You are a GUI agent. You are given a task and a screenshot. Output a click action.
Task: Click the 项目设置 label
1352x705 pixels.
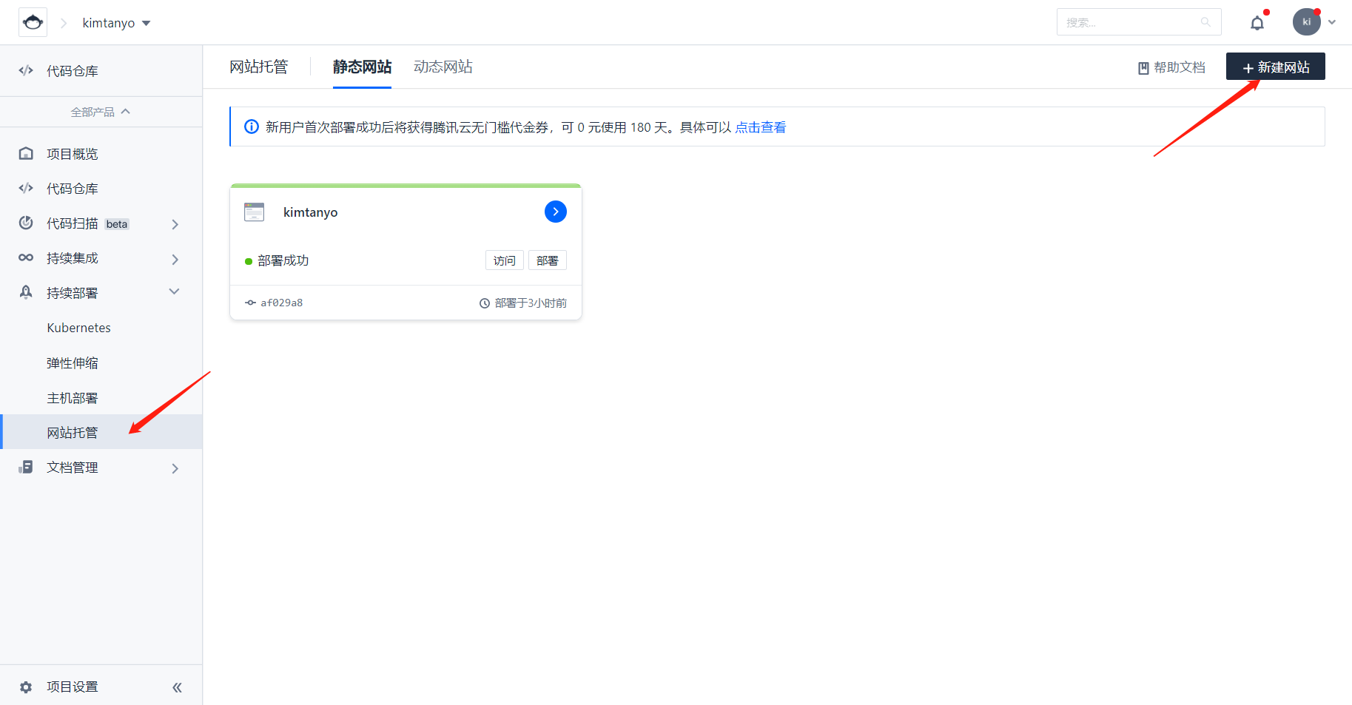[73, 687]
